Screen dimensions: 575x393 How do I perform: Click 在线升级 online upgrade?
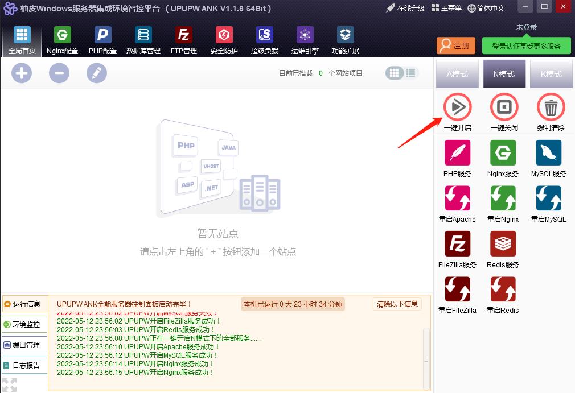(x=405, y=8)
